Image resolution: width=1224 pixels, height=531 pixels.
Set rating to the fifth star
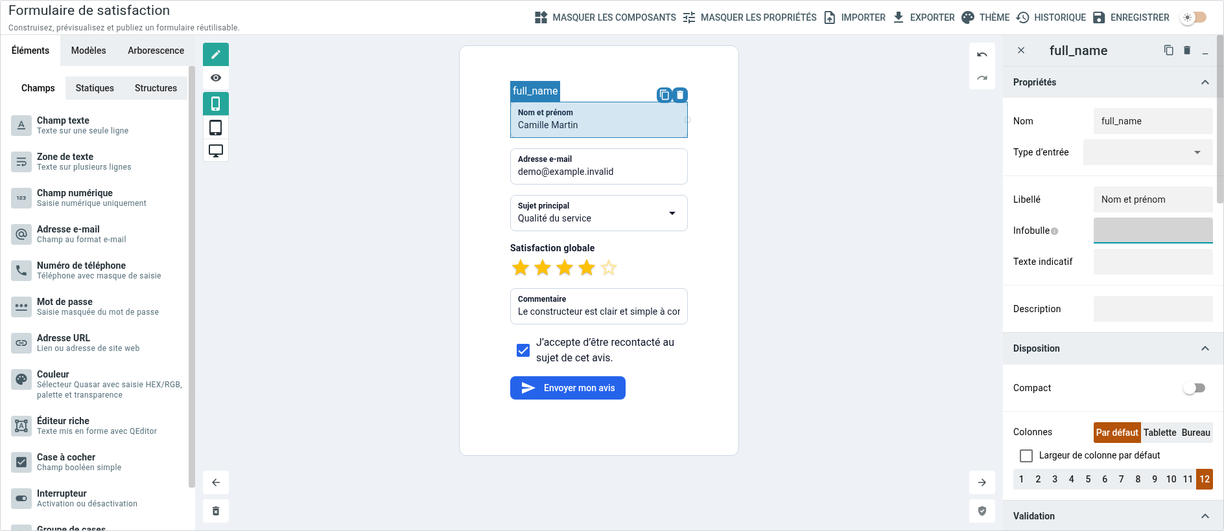(609, 267)
